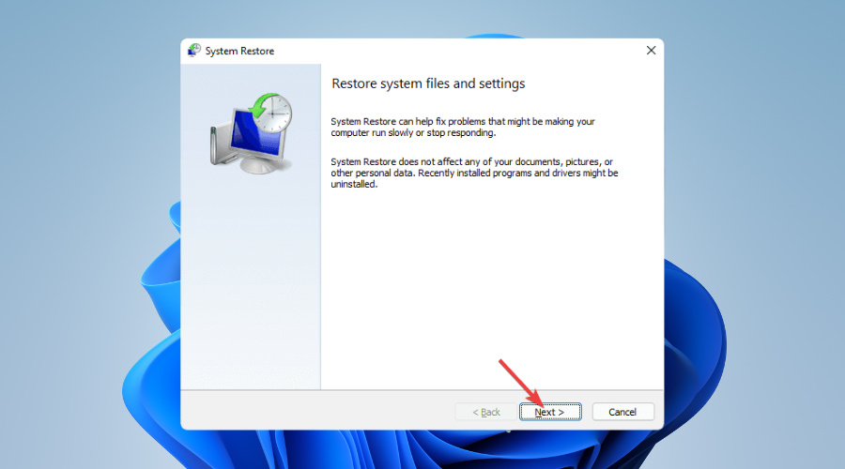Screen dimensions: 845x469
Task: Click the System Restore title bar icon
Action: tap(194, 51)
